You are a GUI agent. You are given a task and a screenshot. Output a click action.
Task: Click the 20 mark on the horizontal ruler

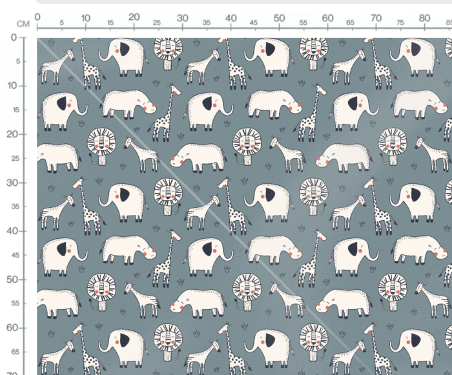(134, 17)
